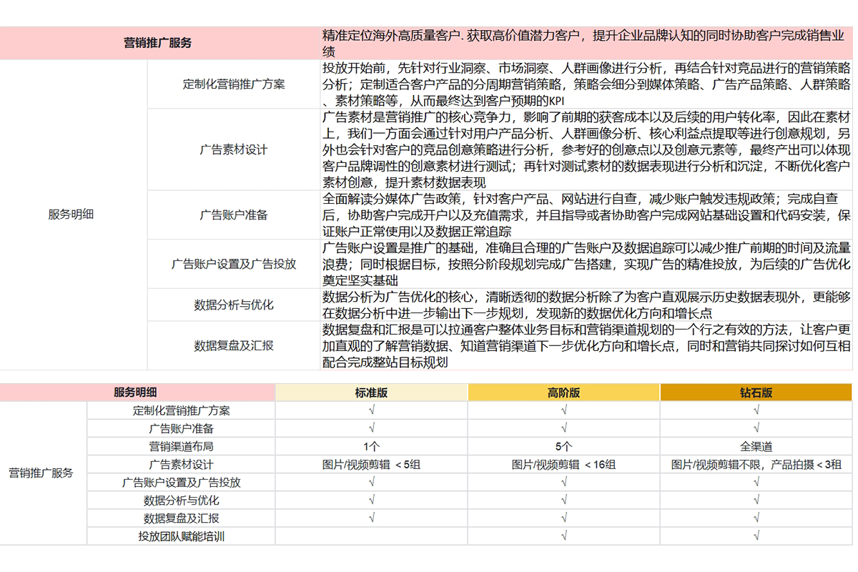Click the 全渠道 cell under 钻石版
The width and height of the screenshot is (858, 572).
pos(755,446)
